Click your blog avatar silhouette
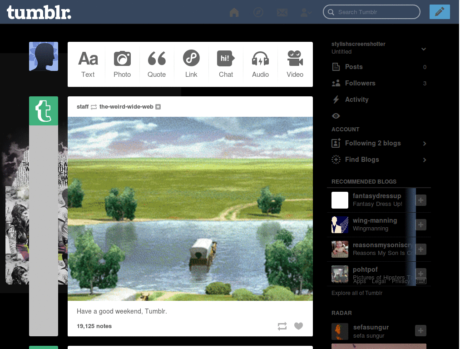This screenshot has height=349, width=465. coord(44,56)
